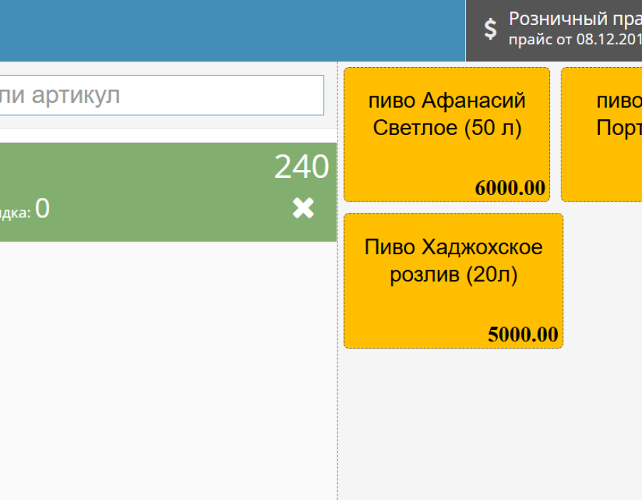Click the 5000.00 price label

pos(523,334)
